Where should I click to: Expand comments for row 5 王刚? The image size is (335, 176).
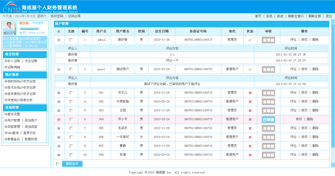[x=59, y=111]
